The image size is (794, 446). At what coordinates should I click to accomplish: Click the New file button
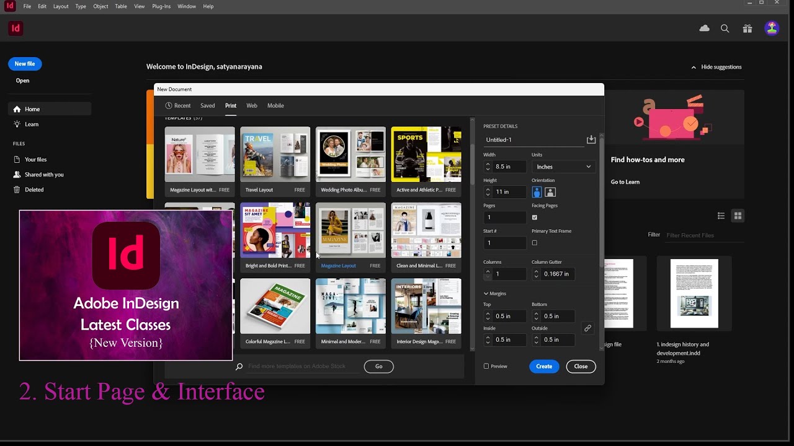point(25,64)
